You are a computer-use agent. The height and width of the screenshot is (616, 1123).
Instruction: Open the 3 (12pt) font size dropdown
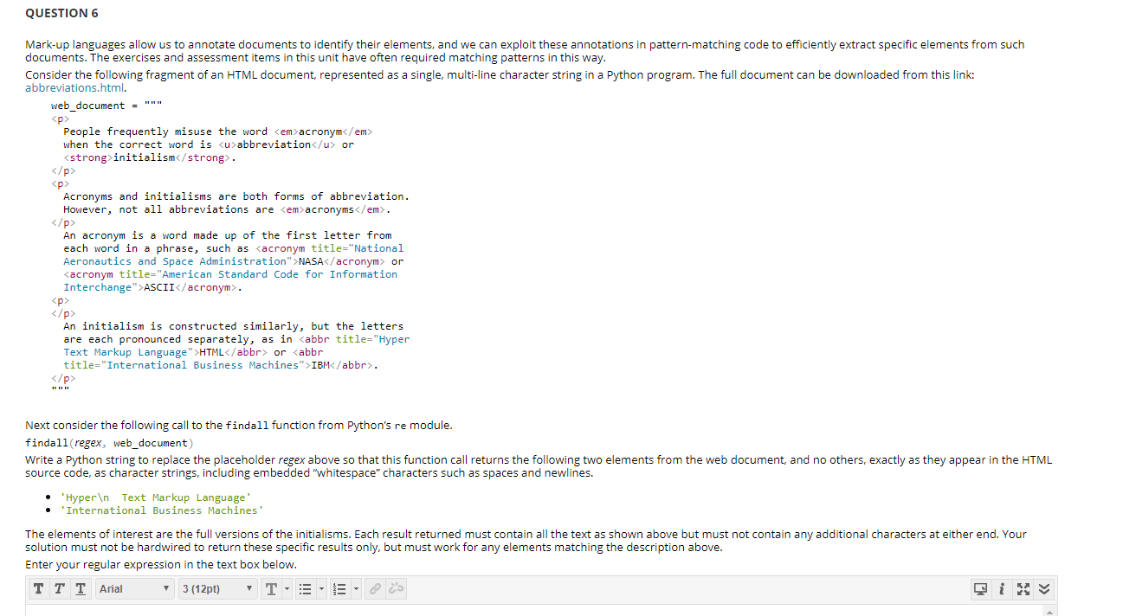(x=216, y=588)
